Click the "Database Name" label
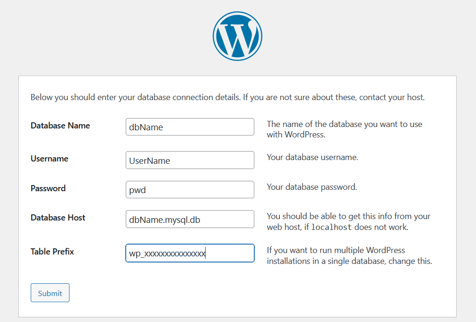 (60, 126)
